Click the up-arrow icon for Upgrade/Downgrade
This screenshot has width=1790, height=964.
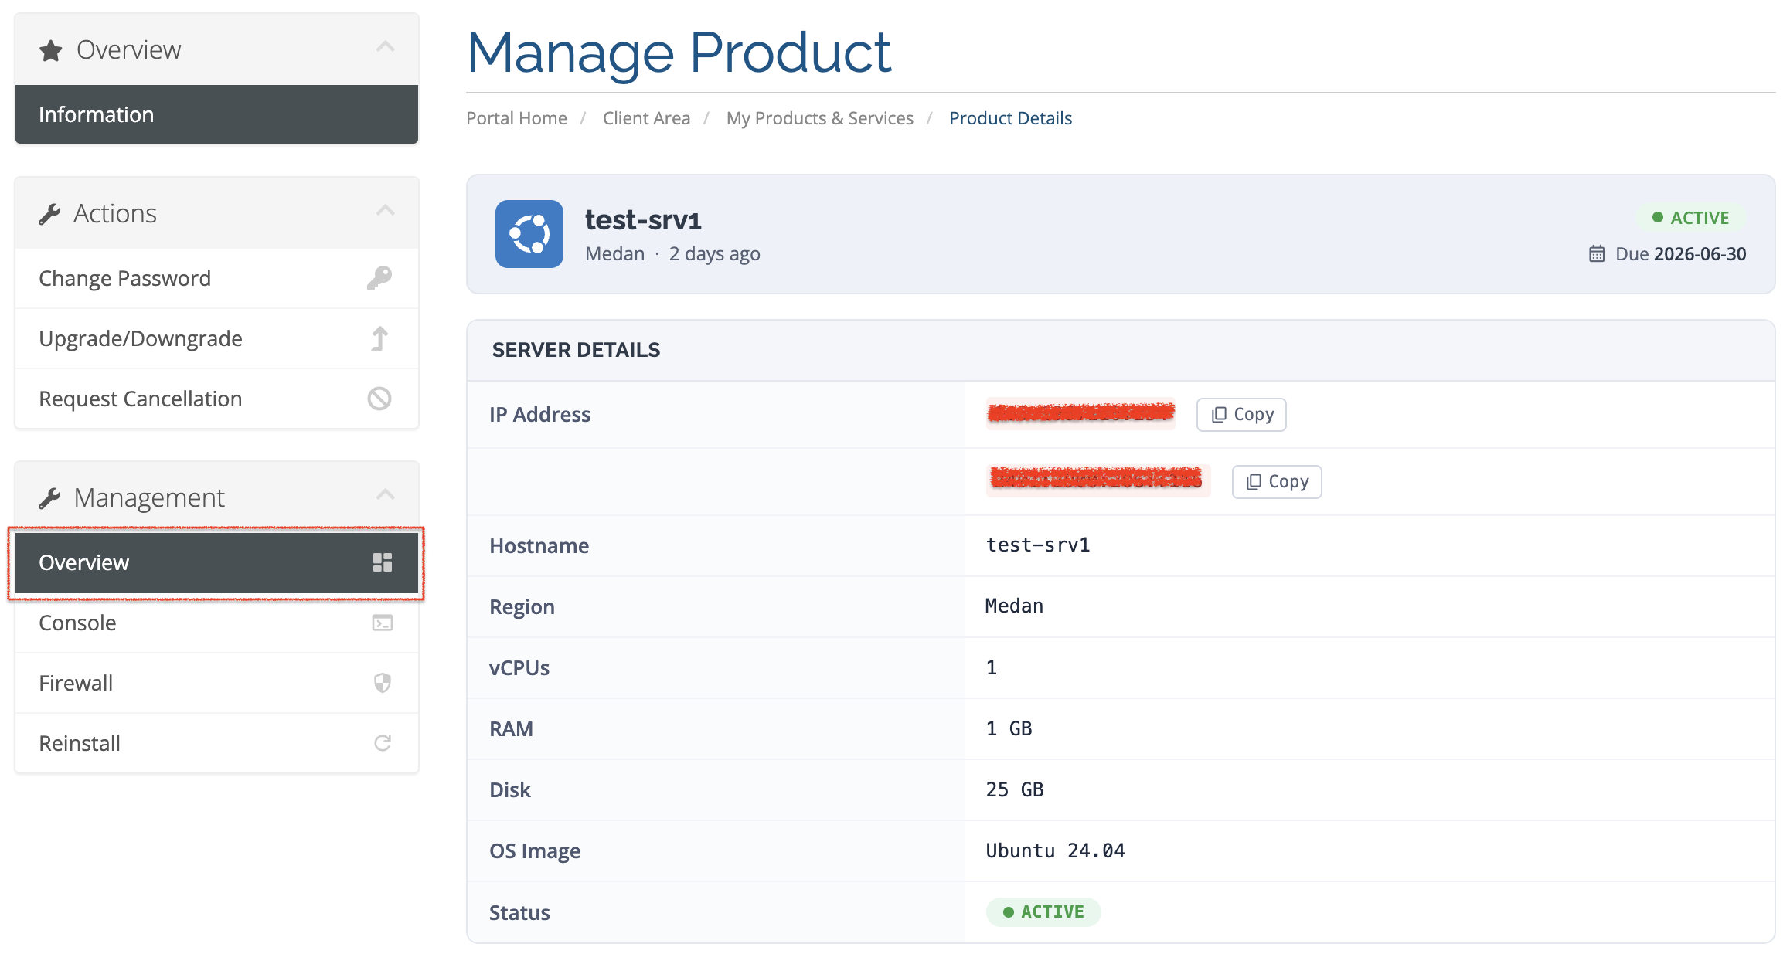379,338
